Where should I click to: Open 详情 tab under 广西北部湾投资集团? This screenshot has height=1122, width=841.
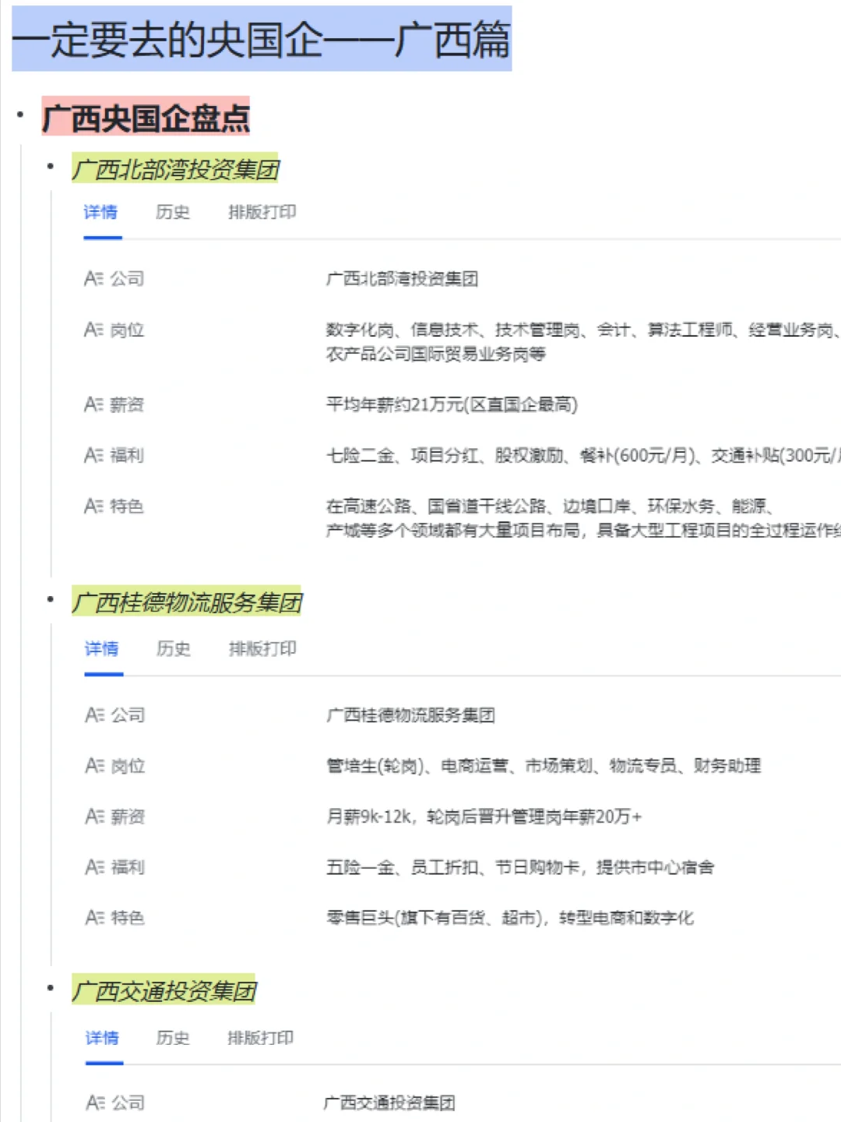click(x=101, y=212)
